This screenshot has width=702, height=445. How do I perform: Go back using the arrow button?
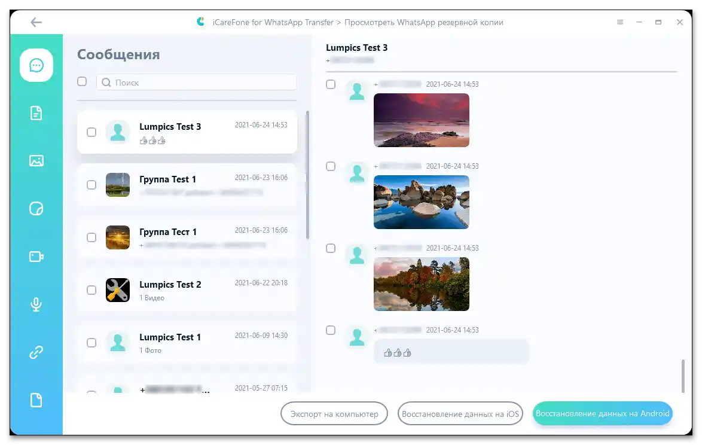[36, 22]
